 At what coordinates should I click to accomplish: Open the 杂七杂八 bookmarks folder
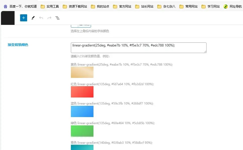tap(166, 6)
